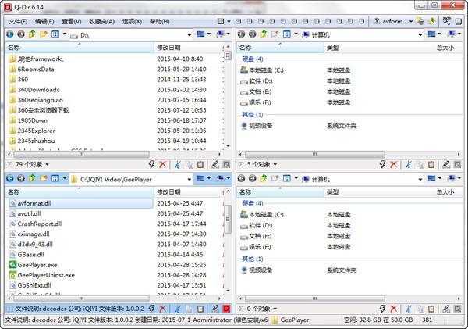The width and height of the screenshot is (468, 329).
Task: Click red square icon in GeePlayer status bar
Action: click(226, 309)
